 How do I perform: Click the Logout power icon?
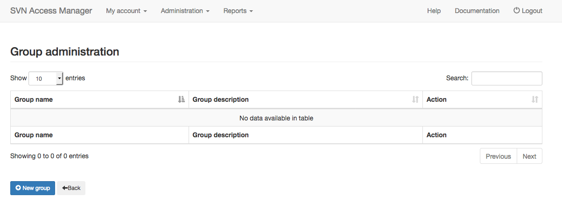(517, 10)
